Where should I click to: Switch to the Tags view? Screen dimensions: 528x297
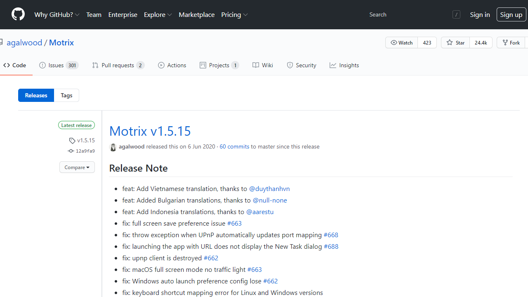click(66, 95)
